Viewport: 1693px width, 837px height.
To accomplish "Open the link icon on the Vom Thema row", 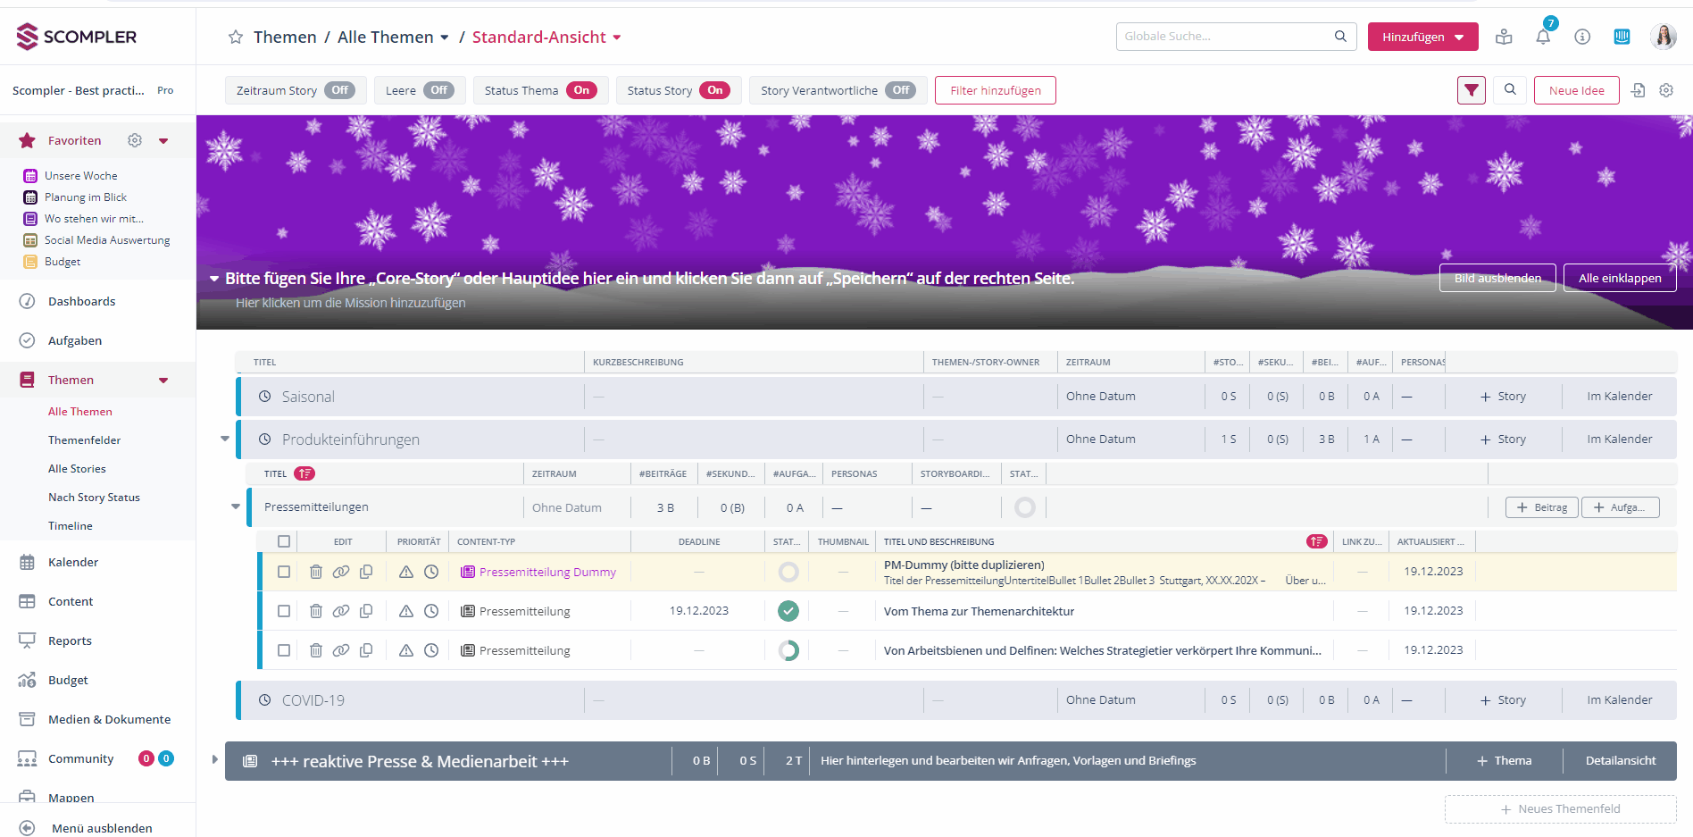I will [x=341, y=611].
